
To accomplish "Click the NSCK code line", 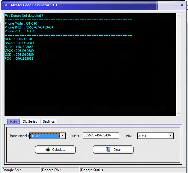I will 19,43.
